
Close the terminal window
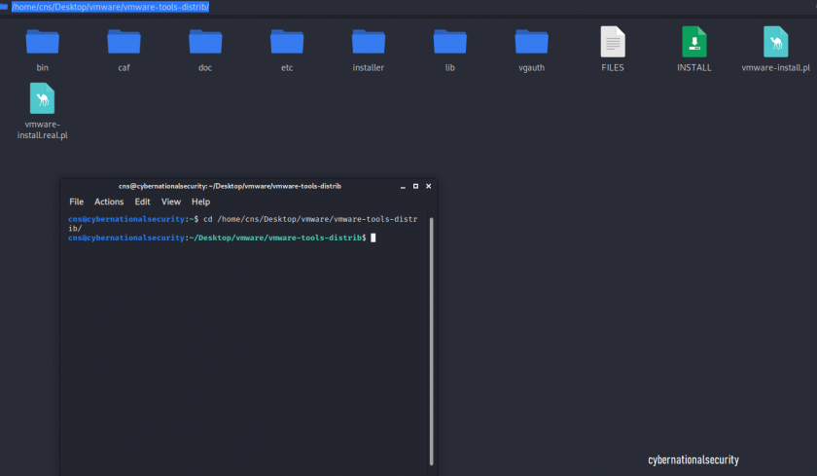[428, 186]
